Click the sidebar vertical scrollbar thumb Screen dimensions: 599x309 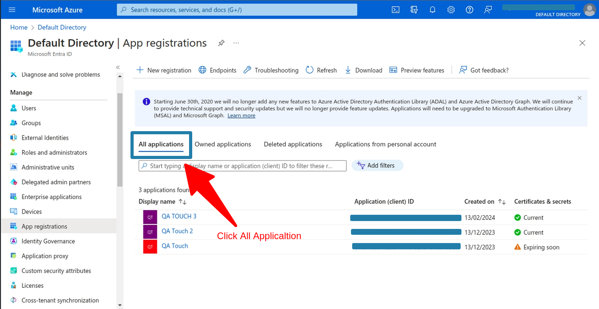[120, 139]
